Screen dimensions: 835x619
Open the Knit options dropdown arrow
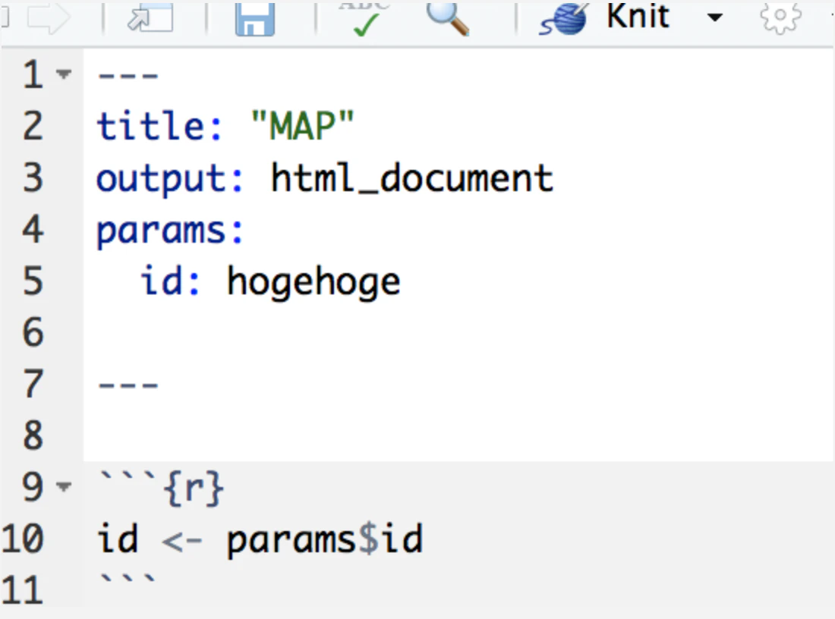[x=714, y=17]
